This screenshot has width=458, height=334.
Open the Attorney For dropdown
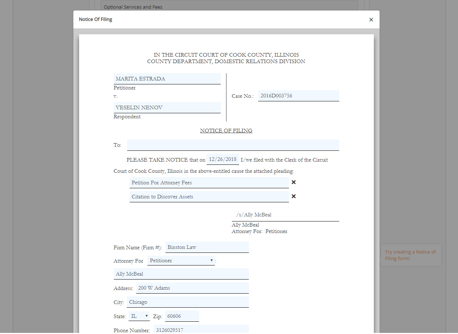(181, 260)
